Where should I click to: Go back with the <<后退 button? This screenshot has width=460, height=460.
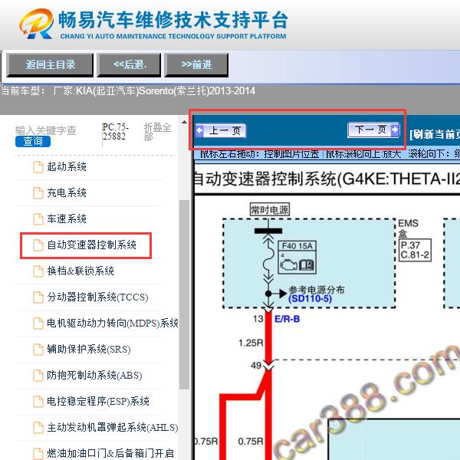(x=129, y=65)
